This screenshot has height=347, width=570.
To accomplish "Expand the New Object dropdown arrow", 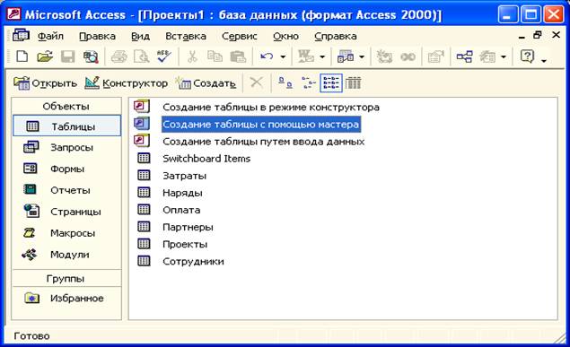I will tap(504, 57).
